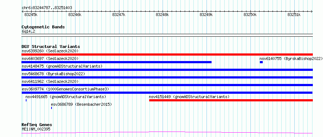Click the 83249k ruler tick label
The height and width of the screenshot is (137, 323).
click(x=206, y=15)
